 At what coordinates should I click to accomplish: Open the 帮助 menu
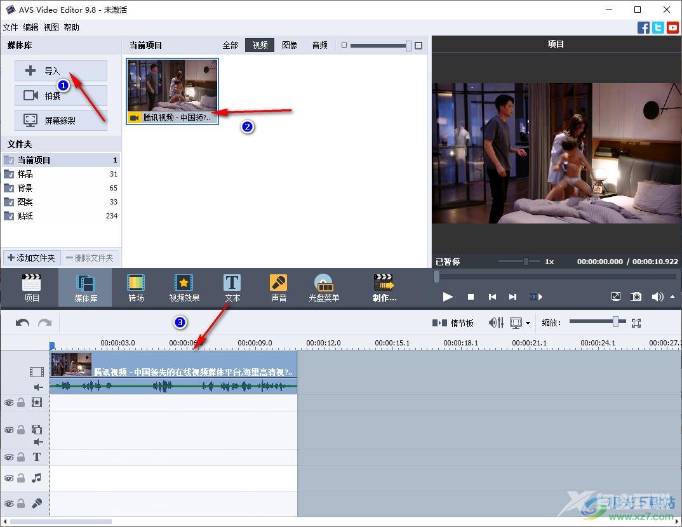tap(71, 27)
